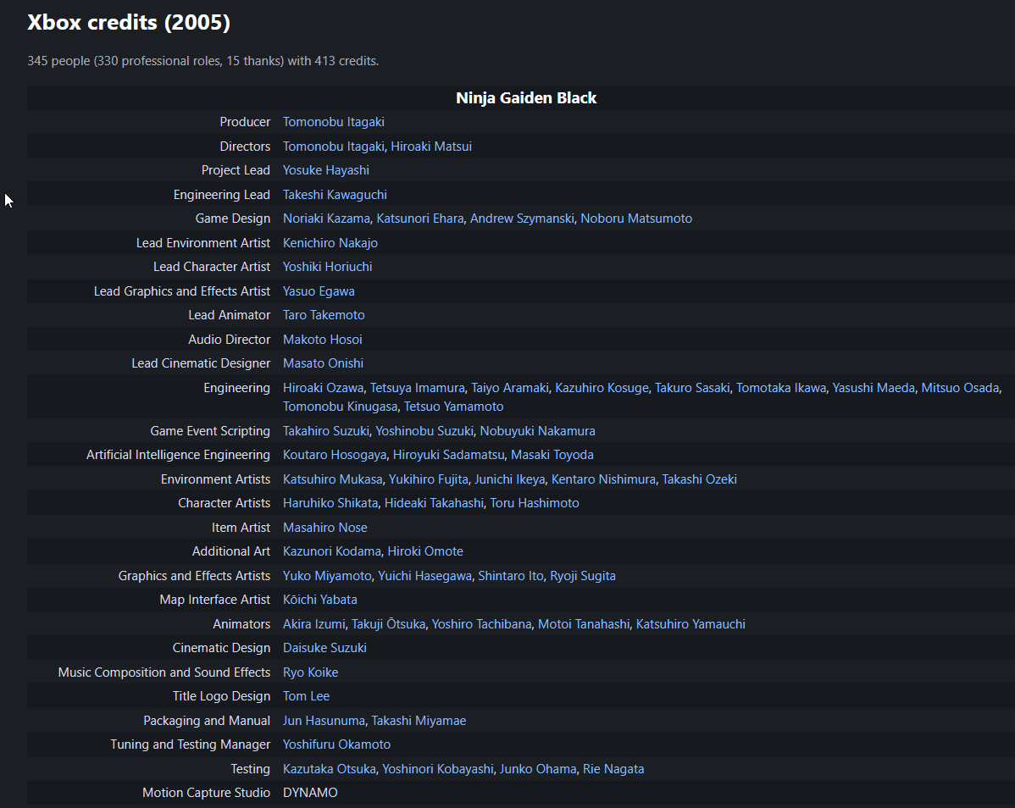Open Koutaro Hosogaya's page

click(335, 455)
